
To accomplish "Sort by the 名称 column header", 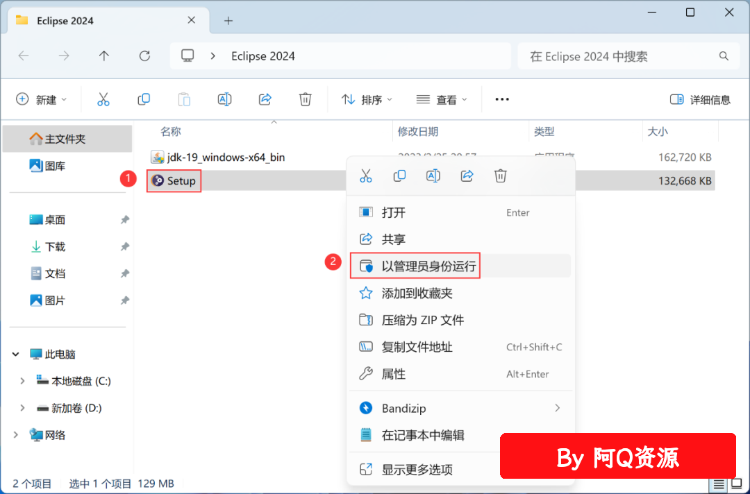I will (x=171, y=131).
